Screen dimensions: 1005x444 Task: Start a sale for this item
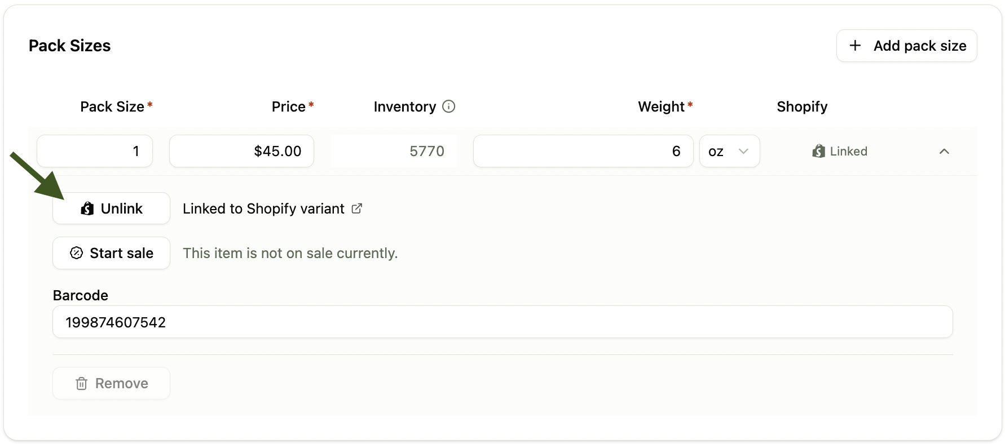(111, 253)
